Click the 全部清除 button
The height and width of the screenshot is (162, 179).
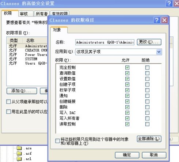coord(149,139)
